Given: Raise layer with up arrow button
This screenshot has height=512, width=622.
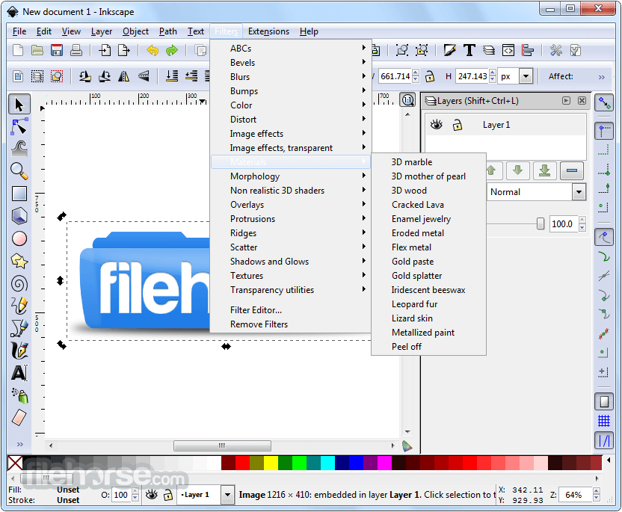Looking at the screenshot, I should click(x=493, y=170).
